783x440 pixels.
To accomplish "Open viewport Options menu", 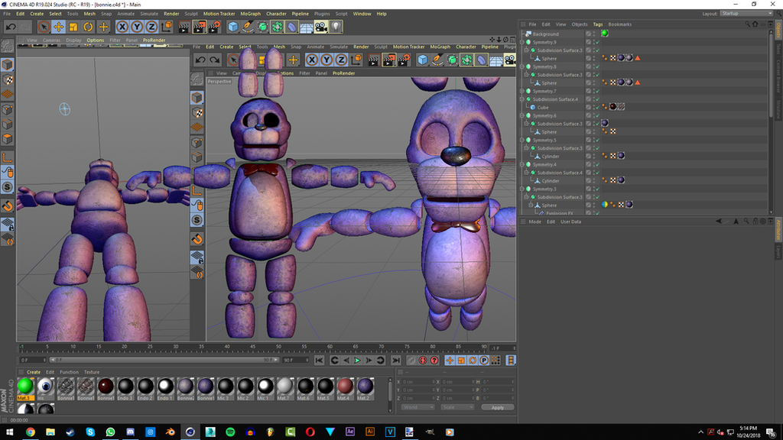I will click(95, 40).
